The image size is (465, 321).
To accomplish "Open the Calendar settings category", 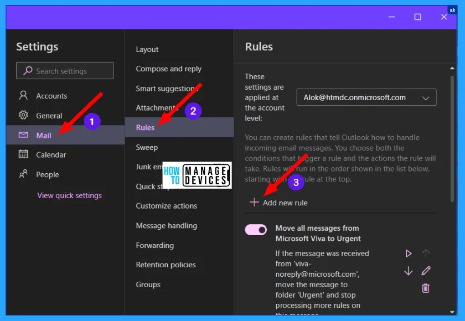I will tap(65, 155).
